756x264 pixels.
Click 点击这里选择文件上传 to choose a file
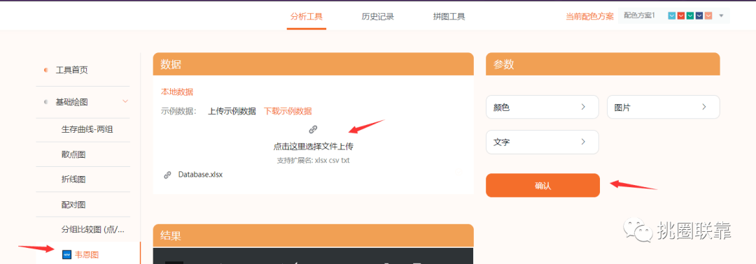314,146
